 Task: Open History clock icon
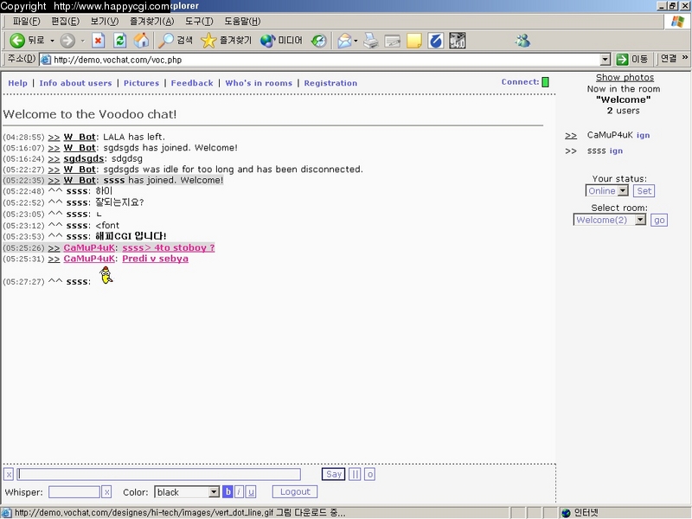coord(318,41)
